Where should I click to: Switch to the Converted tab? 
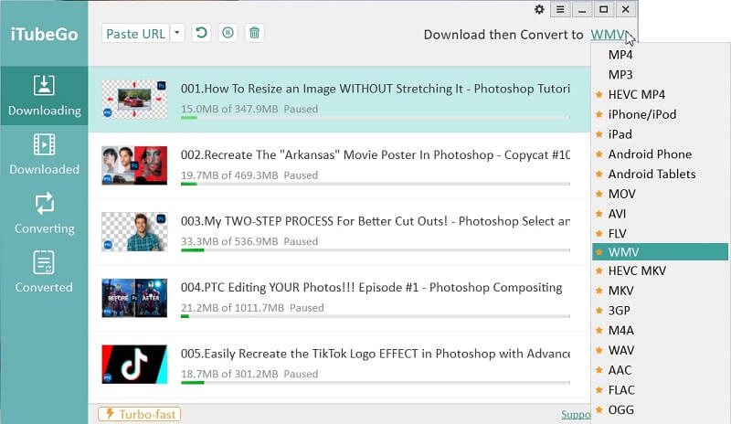coord(44,272)
